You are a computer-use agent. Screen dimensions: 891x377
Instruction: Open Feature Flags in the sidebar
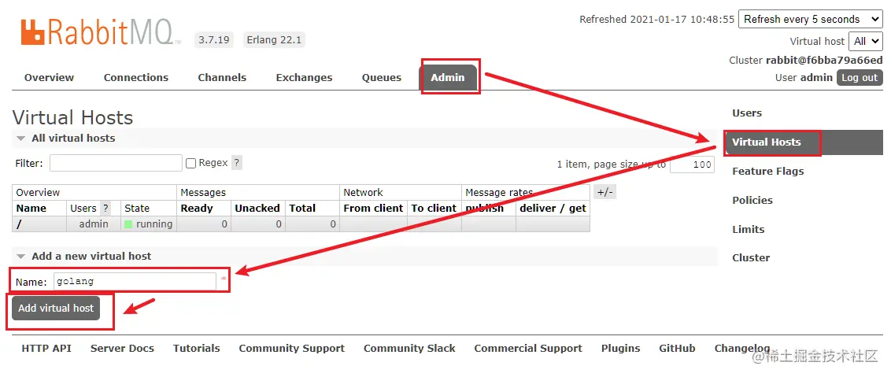[x=767, y=171]
